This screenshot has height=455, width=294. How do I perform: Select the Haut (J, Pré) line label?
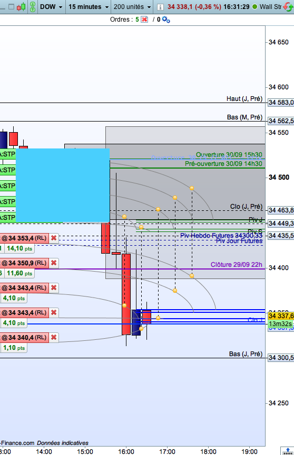click(x=244, y=99)
